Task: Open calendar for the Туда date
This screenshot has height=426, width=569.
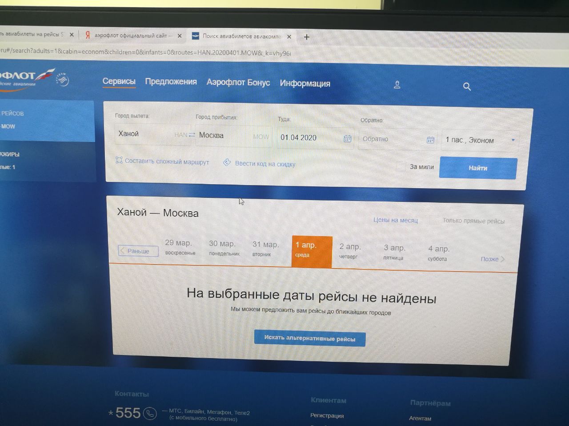Action: [x=348, y=139]
